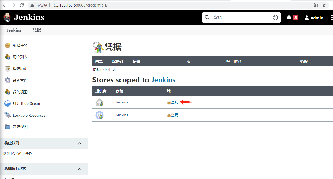
Task: Click the logout icon at top right edge
Action: (x=332, y=18)
